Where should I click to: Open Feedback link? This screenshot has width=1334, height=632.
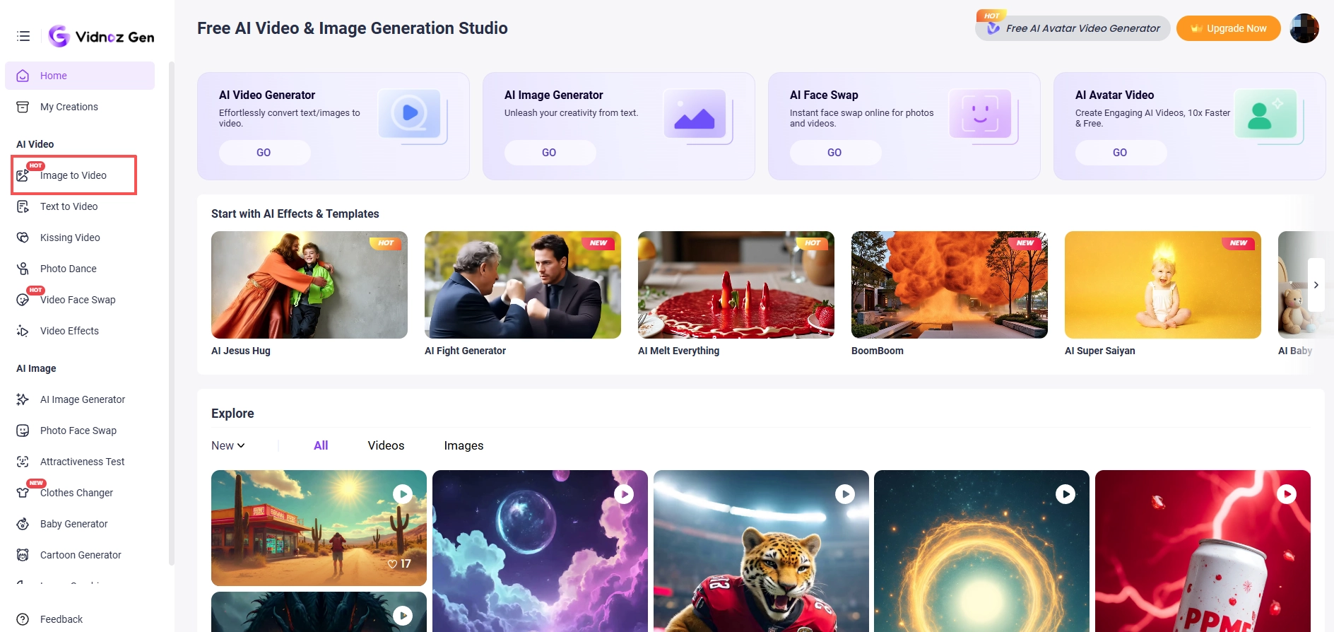click(61, 619)
